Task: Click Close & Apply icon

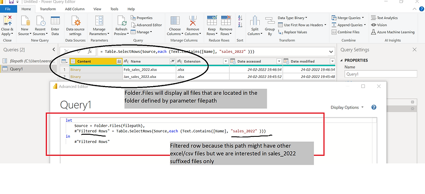Action: pyautogui.click(x=7, y=21)
